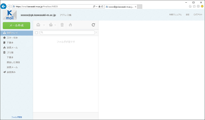Refresh the mail list
205x120 pixels.
(93, 25)
